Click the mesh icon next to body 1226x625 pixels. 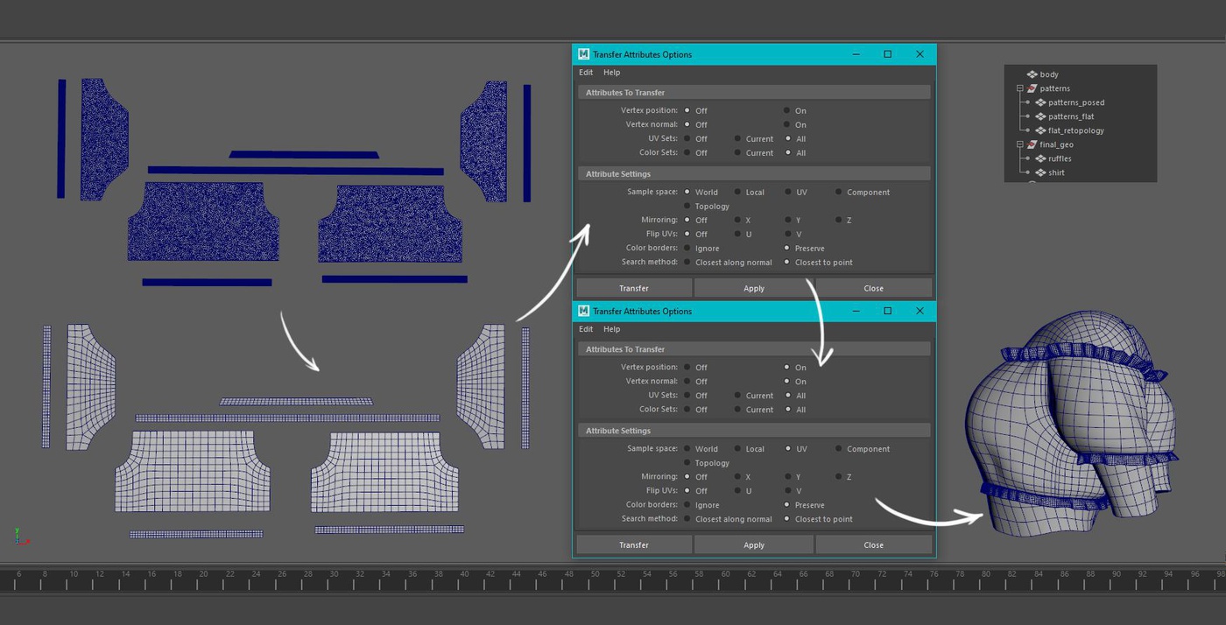click(1032, 74)
